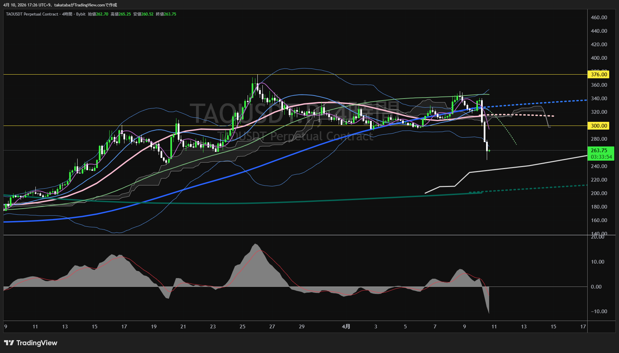The image size is (619, 353).
Task: Click the yellow 376.00 price label
Action: 599,75
